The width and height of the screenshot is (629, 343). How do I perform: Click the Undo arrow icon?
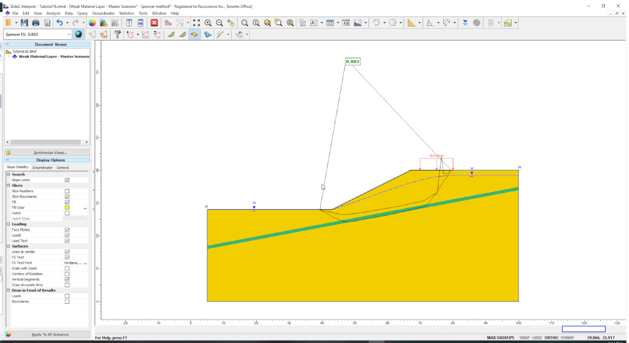point(60,23)
